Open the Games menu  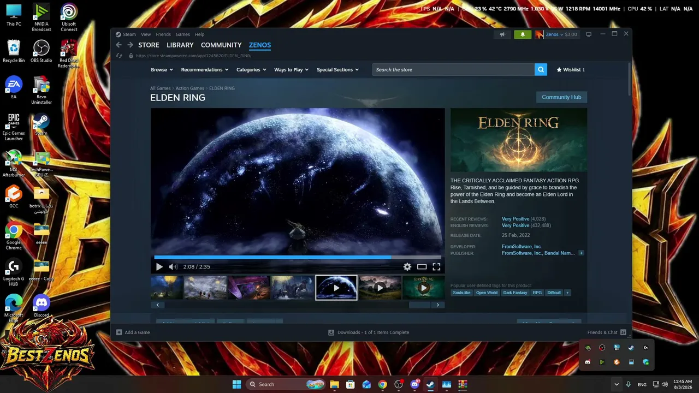click(x=183, y=34)
